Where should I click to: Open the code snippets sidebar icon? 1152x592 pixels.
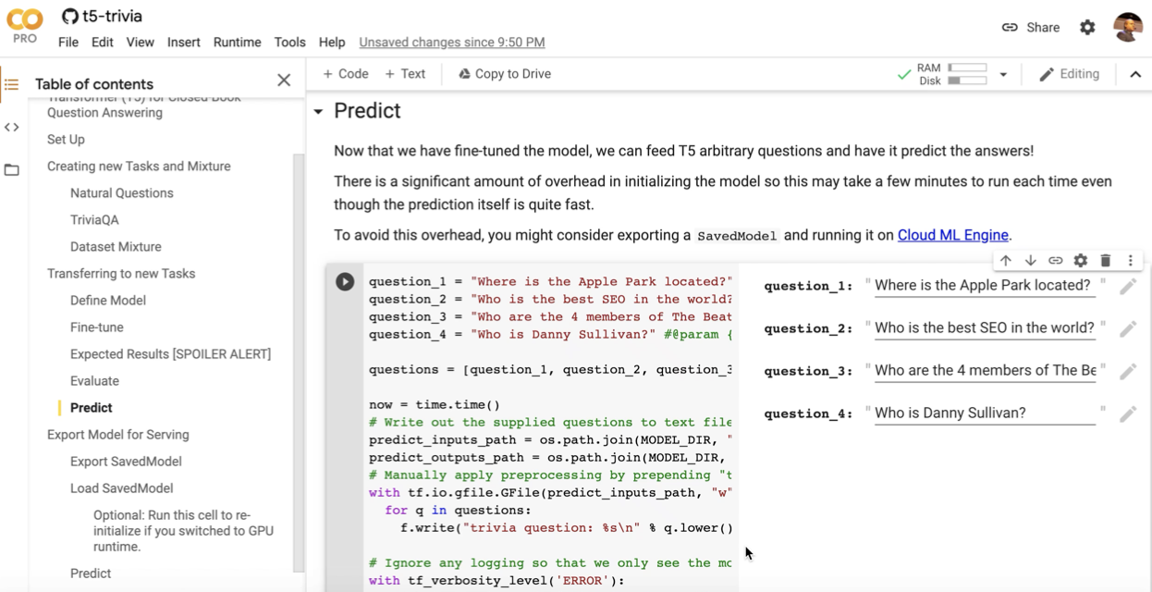tap(12, 127)
